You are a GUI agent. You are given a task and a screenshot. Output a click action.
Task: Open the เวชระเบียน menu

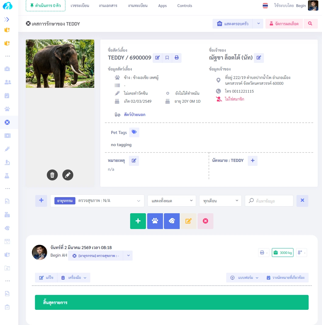(x=80, y=5)
